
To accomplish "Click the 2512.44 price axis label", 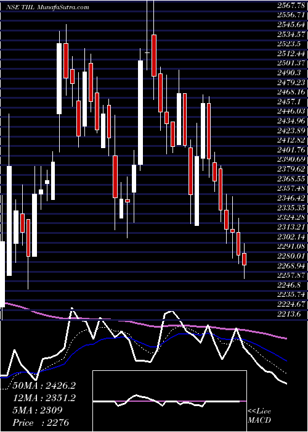I will click(292, 54).
